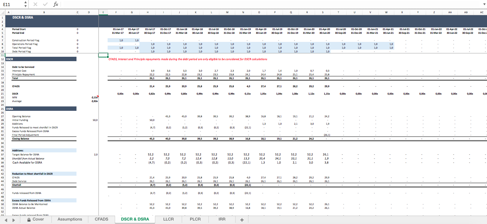Switch to the Assumptions tab
The width and height of the screenshot is (487, 224).
click(x=69, y=219)
